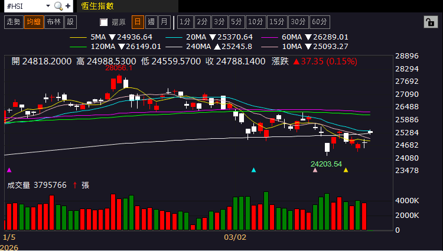Switch to the 週 weekly period
Image resolution: width=443 pixels, height=251 pixels.
pos(151,22)
